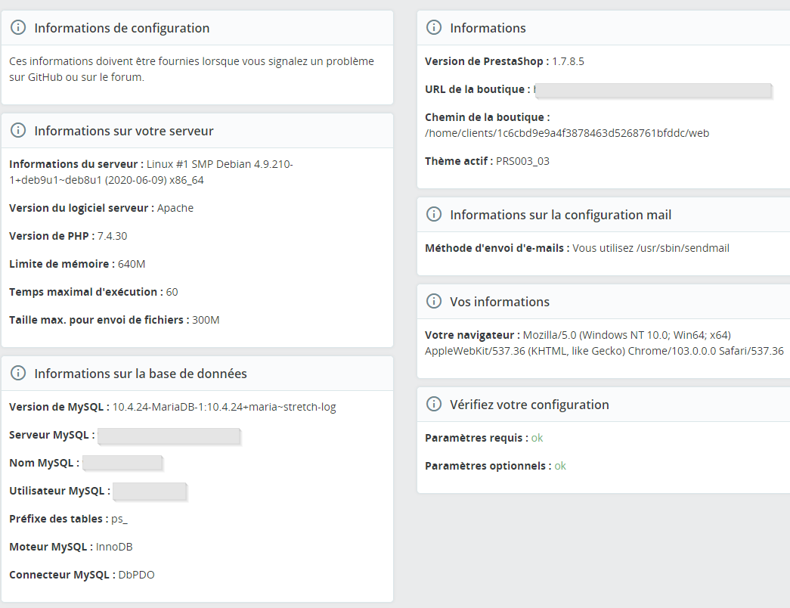This screenshot has height=608, width=790.
Task: Click the info icon for the mail configuration panel
Action: point(434,215)
